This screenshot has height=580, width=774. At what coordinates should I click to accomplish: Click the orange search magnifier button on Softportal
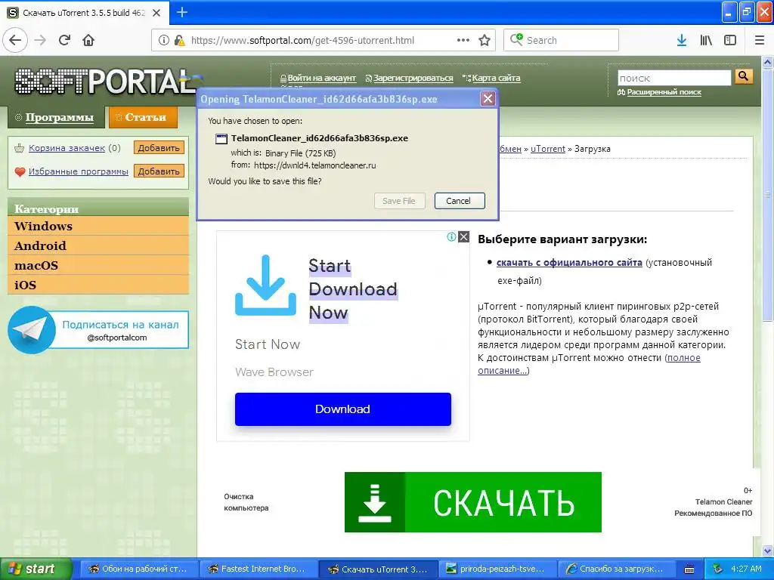744,76
